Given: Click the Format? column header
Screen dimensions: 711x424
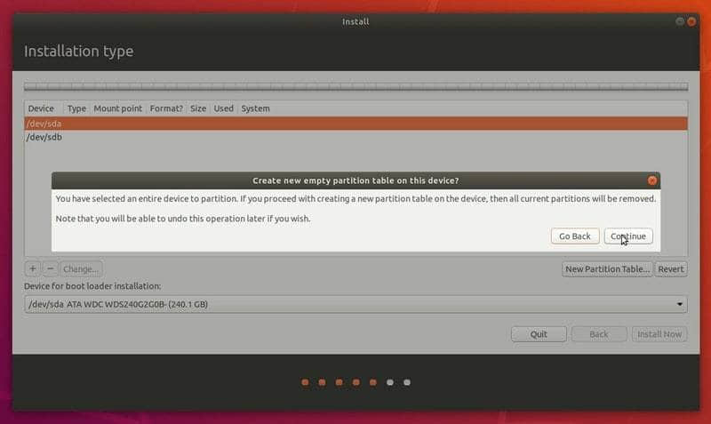Looking at the screenshot, I should (x=166, y=108).
